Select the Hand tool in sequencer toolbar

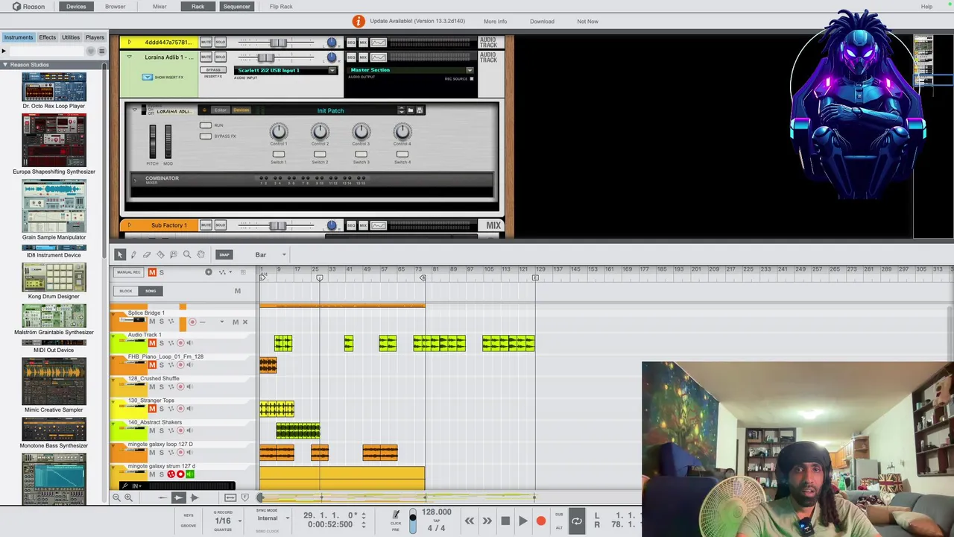pyautogui.click(x=200, y=254)
